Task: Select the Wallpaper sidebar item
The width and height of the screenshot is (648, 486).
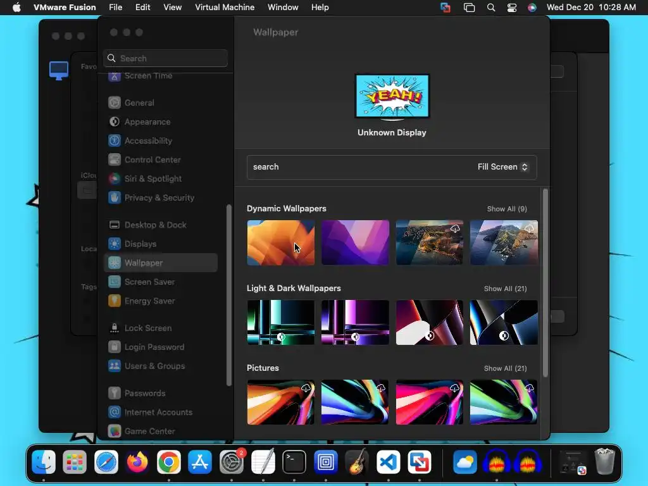Action: point(161,263)
